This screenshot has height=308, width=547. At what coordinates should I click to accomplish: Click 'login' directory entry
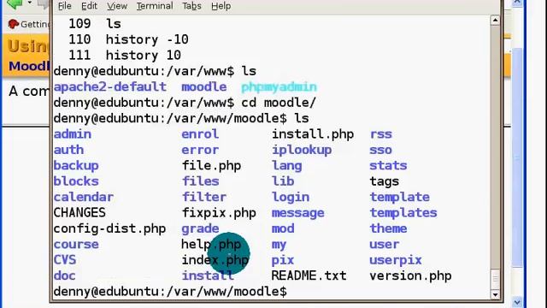pos(291,197)
